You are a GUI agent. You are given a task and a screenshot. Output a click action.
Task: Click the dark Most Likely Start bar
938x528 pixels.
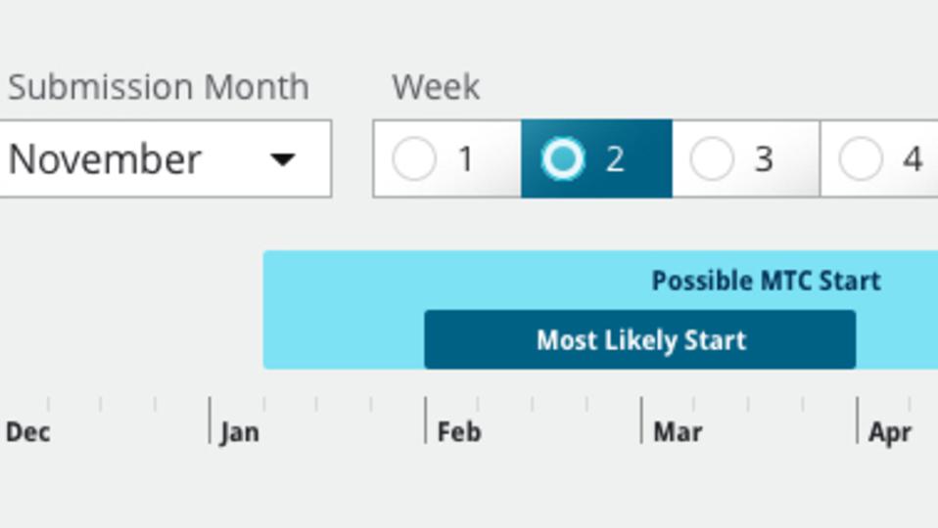[640, 340]
